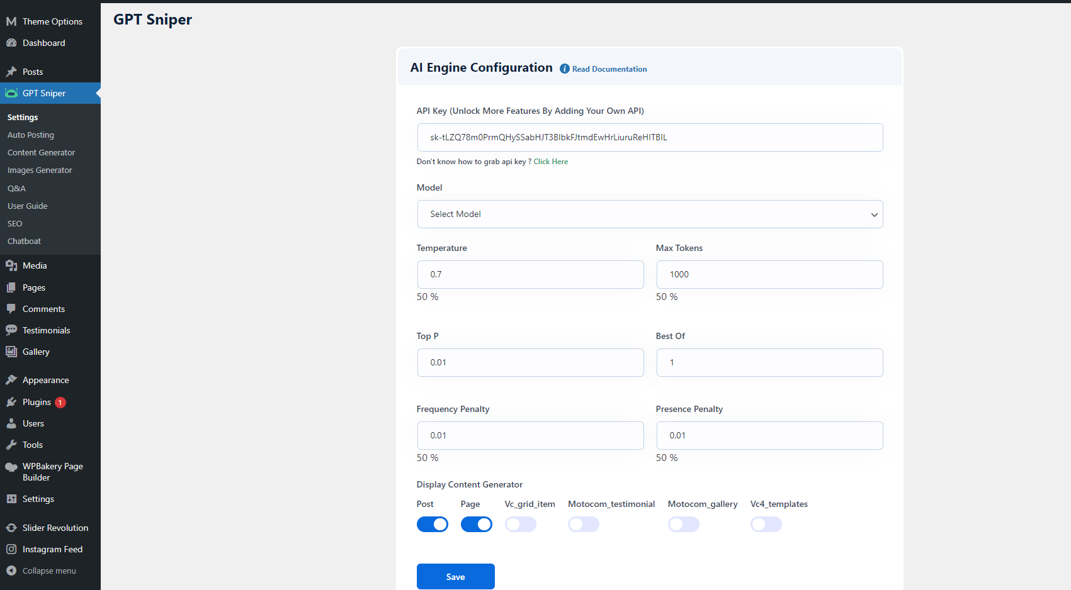This screenshot has width=1071, height=590.
Task: Open the Chatboat submenu item
Action: pyautogui.click(x=24, y=242)
